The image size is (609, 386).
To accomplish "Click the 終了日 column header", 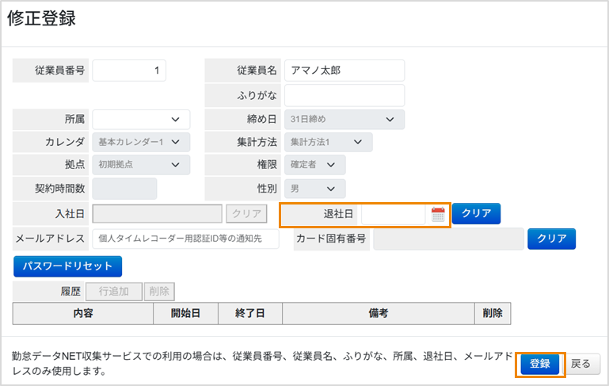I will [250, 313].
